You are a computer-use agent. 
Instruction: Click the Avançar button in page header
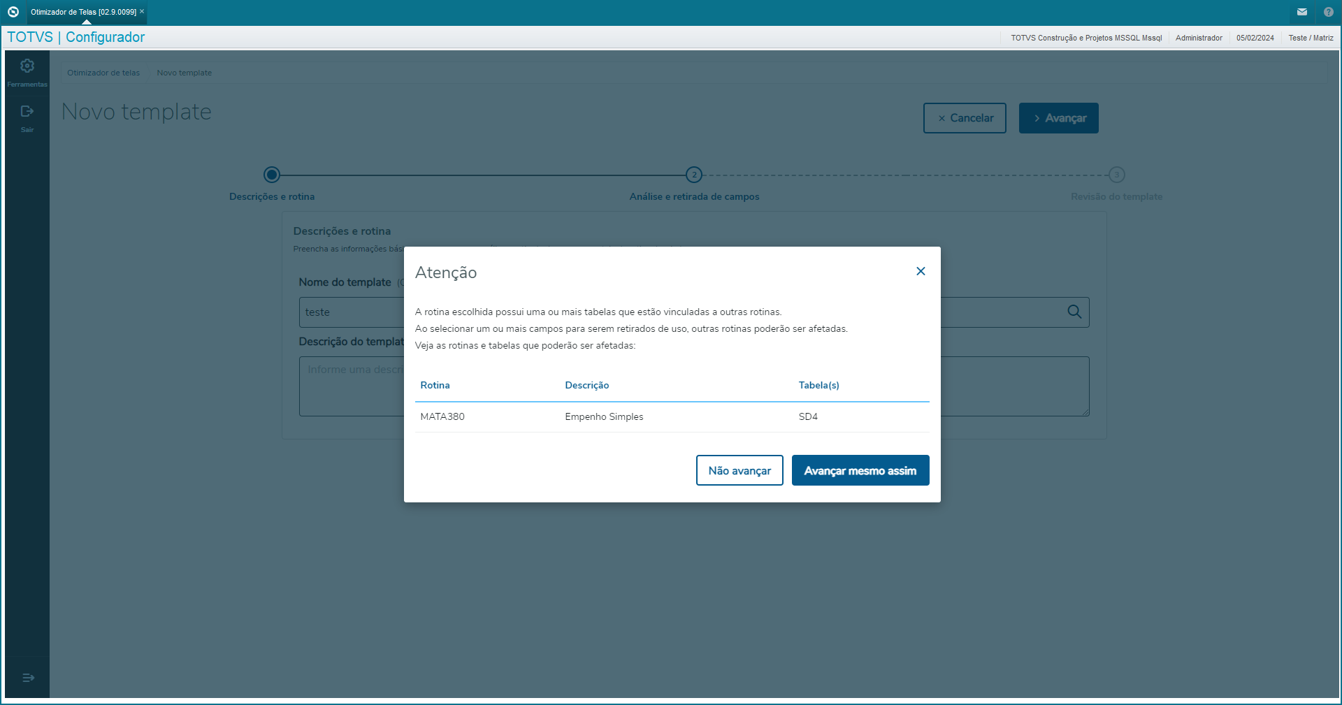[x=1058, y=118]
